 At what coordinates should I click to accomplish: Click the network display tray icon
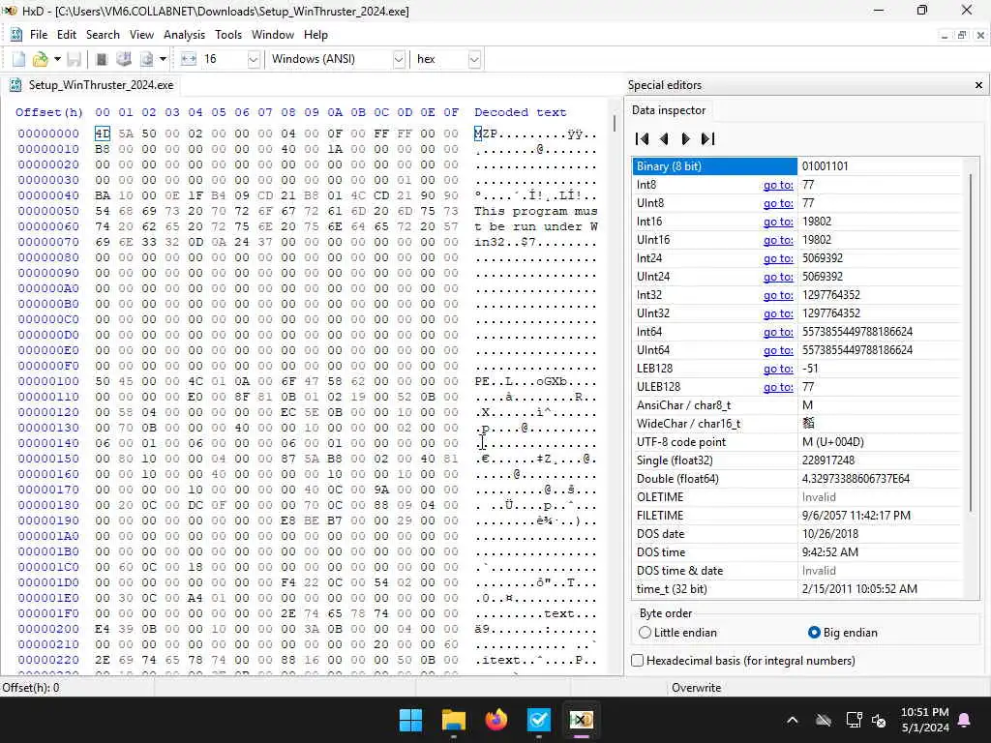click(x=854, y=720)
